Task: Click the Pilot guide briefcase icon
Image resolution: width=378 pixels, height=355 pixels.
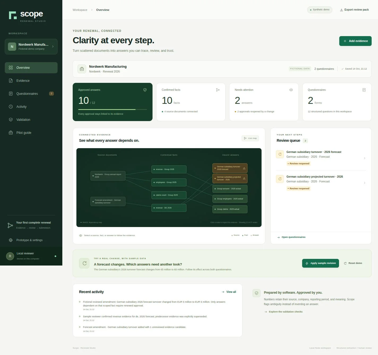Action: [11, 133]
